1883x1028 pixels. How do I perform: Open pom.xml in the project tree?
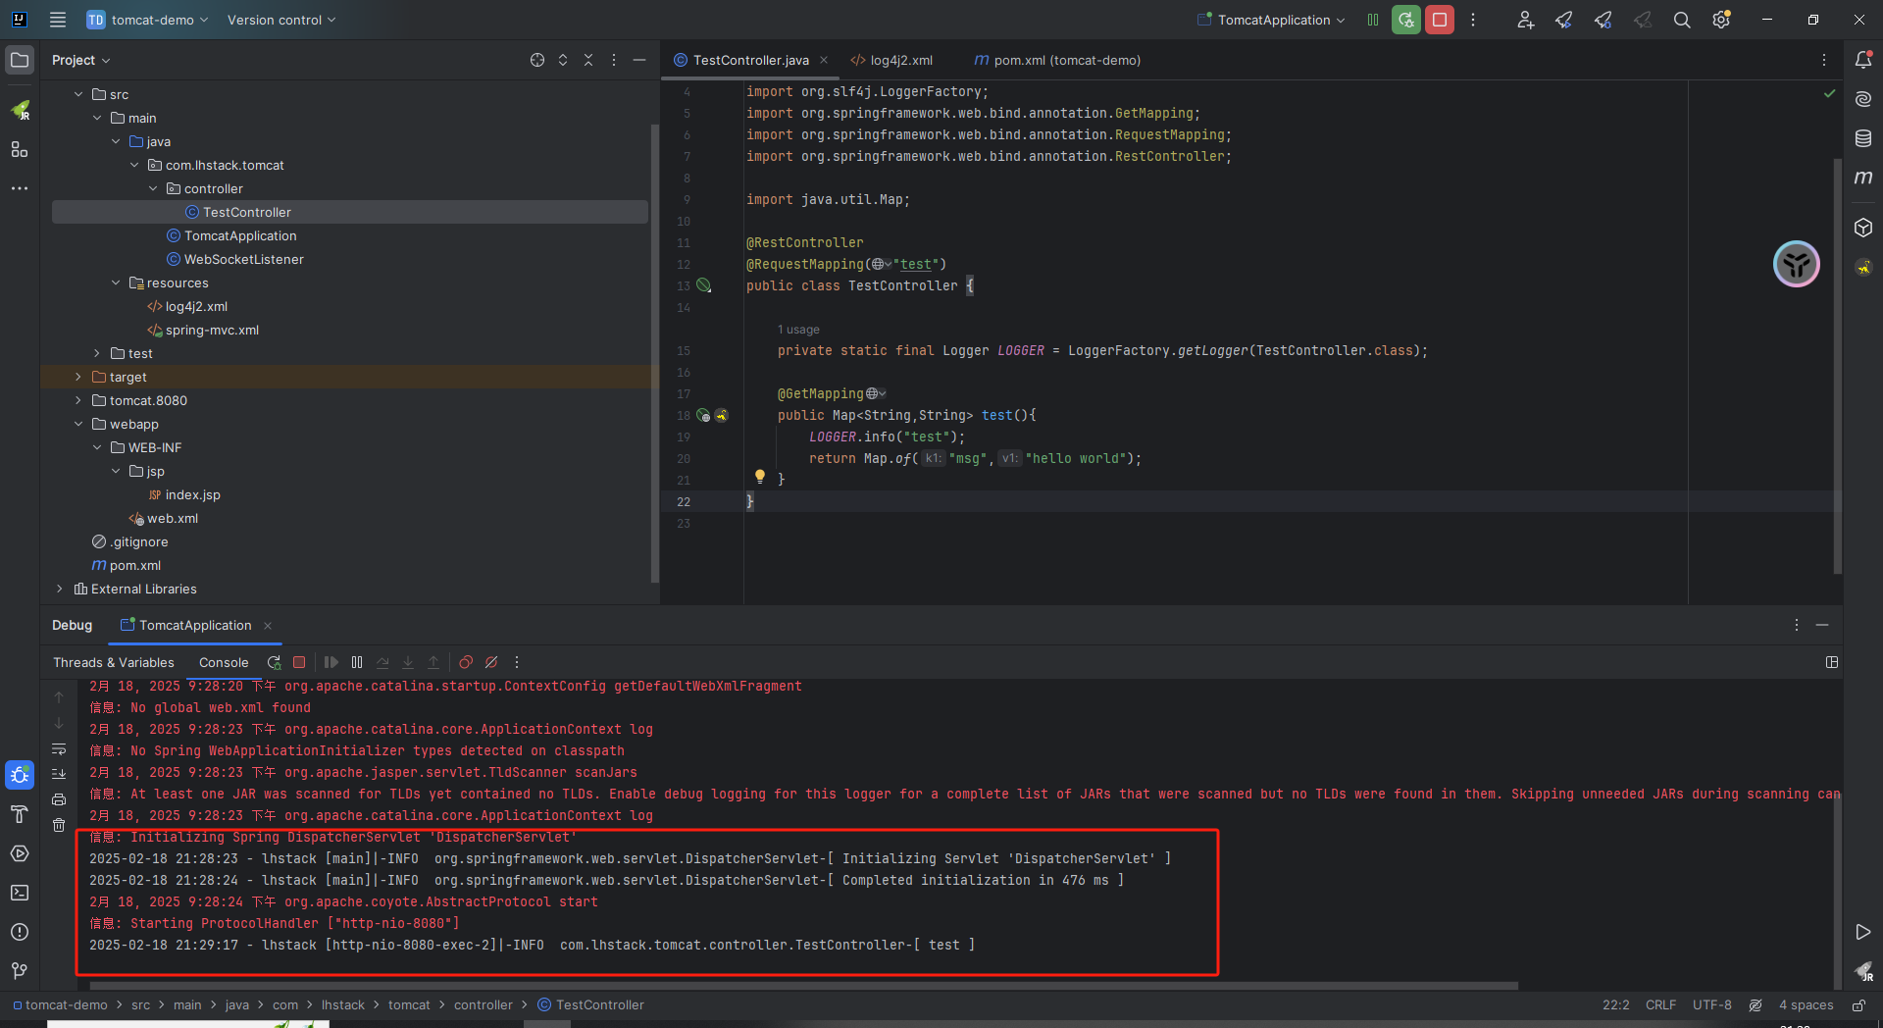[134, 565]
